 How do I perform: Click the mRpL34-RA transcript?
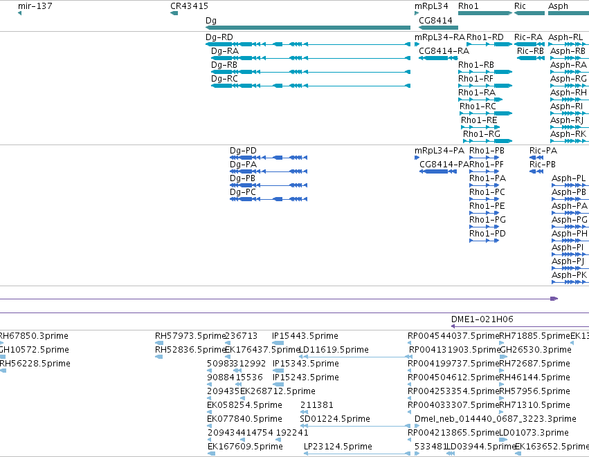click(x=417, y=44)
